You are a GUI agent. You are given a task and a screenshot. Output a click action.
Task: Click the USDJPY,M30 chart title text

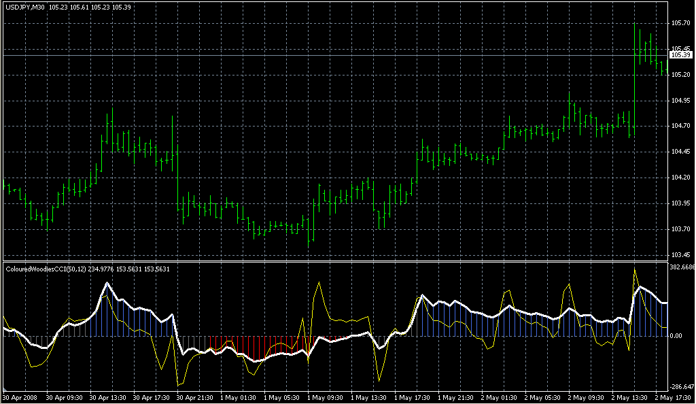tap(26, 7)
